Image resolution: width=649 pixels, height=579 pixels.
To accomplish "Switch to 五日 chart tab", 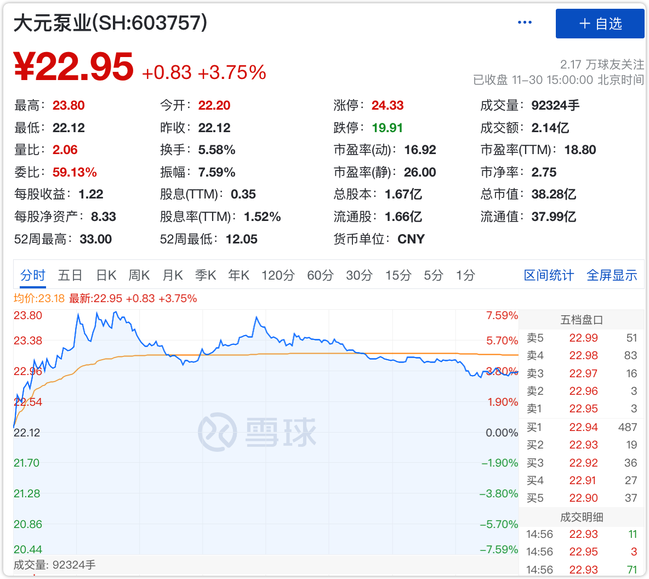I will tap(70, 275).
